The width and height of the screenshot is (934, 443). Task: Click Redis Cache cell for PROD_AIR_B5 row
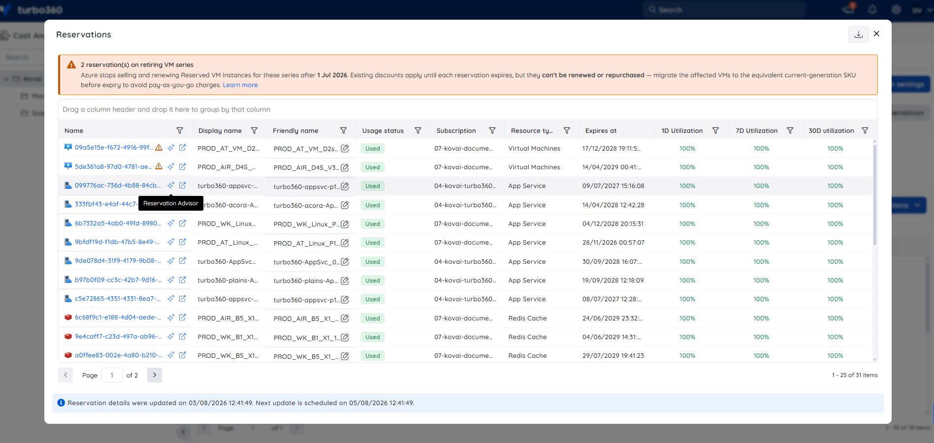528,318
